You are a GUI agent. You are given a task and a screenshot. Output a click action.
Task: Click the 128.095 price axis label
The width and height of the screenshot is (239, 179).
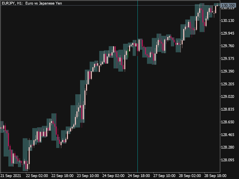[227, 160]
